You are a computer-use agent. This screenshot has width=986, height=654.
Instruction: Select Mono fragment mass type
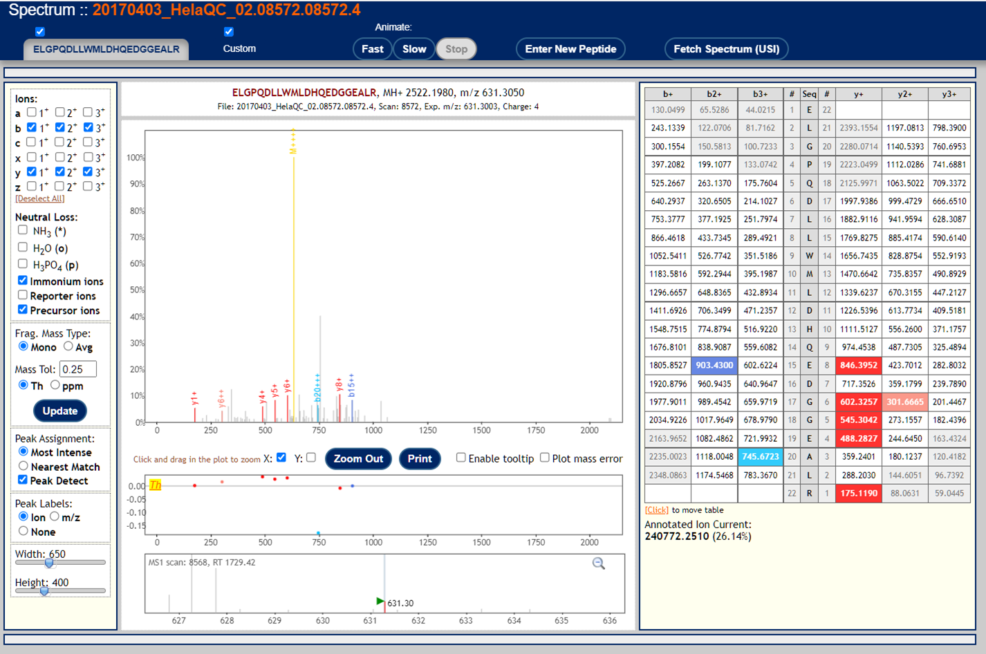(x=24, y=346)
